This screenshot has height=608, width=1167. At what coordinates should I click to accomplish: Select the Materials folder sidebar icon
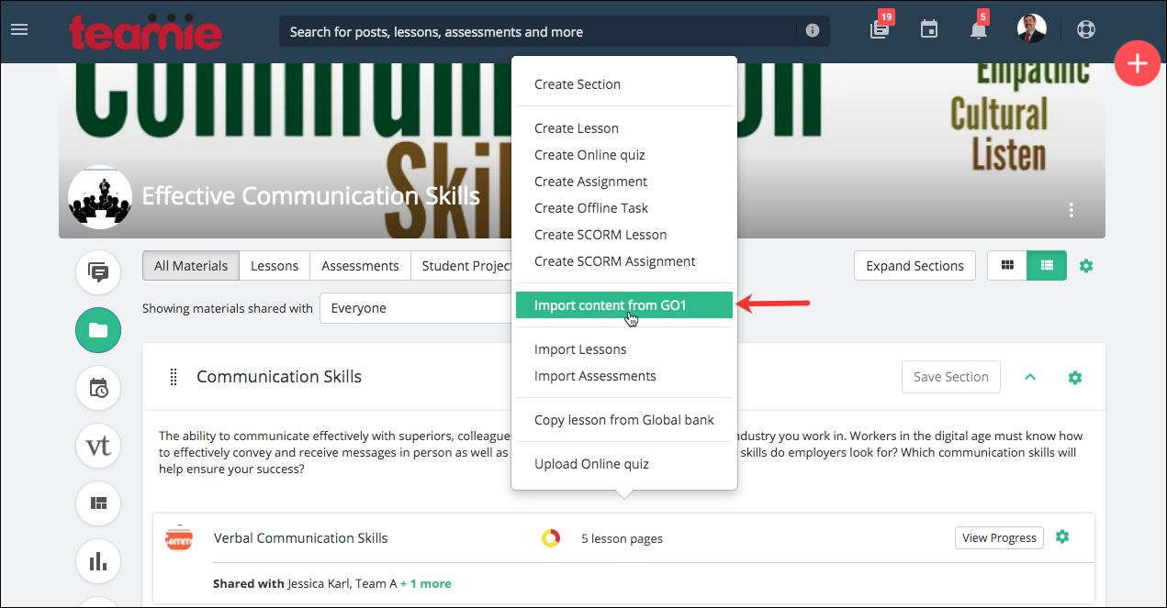(98, 330)
